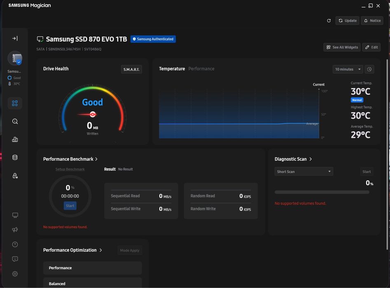Select the Samsung drive thumbnail in sidebar
The width and height of the screenshot is (390, 288).
tap(15, 58)
